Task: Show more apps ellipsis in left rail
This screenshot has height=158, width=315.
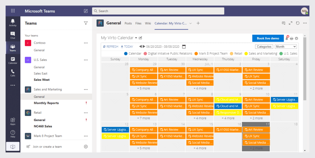Action: [x=13, y=85]
